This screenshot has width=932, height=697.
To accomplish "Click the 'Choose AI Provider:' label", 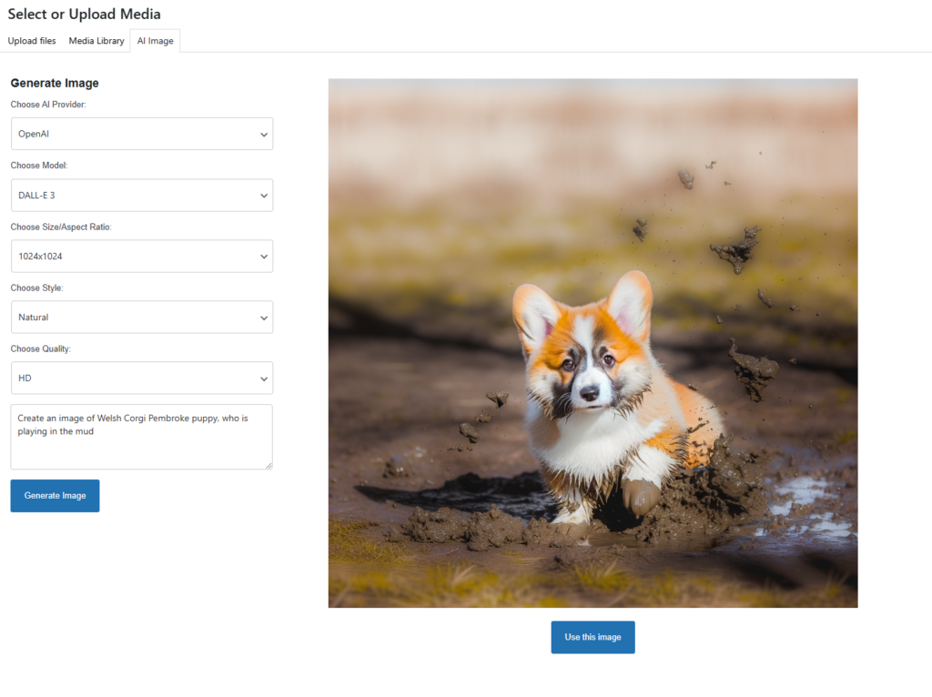I will [x=48, y=105].
